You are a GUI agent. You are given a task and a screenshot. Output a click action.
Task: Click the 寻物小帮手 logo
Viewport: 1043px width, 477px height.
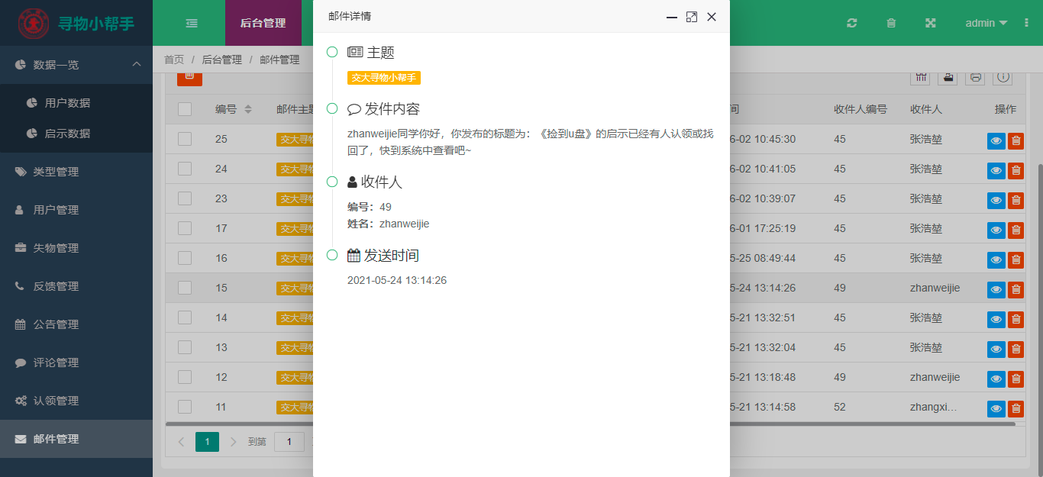click(76, 23)
